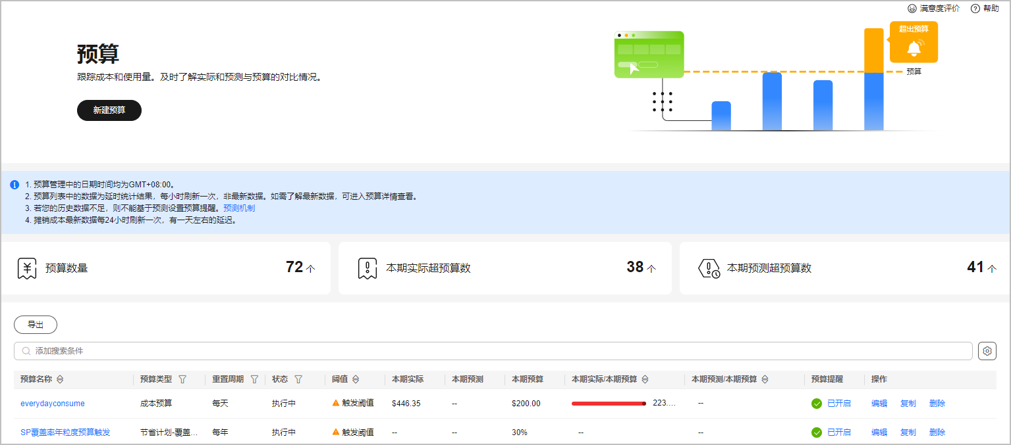Click the table settings gear icon

click(987, 351)
